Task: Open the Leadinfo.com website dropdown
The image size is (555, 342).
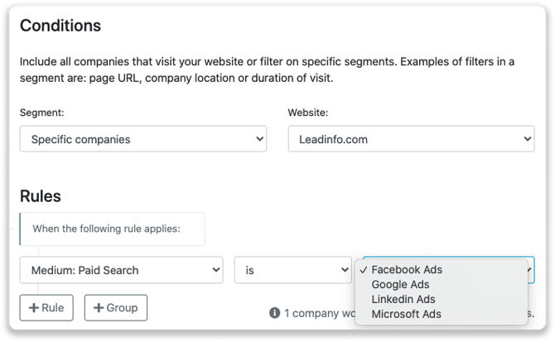Action: [x=411, y=139]
